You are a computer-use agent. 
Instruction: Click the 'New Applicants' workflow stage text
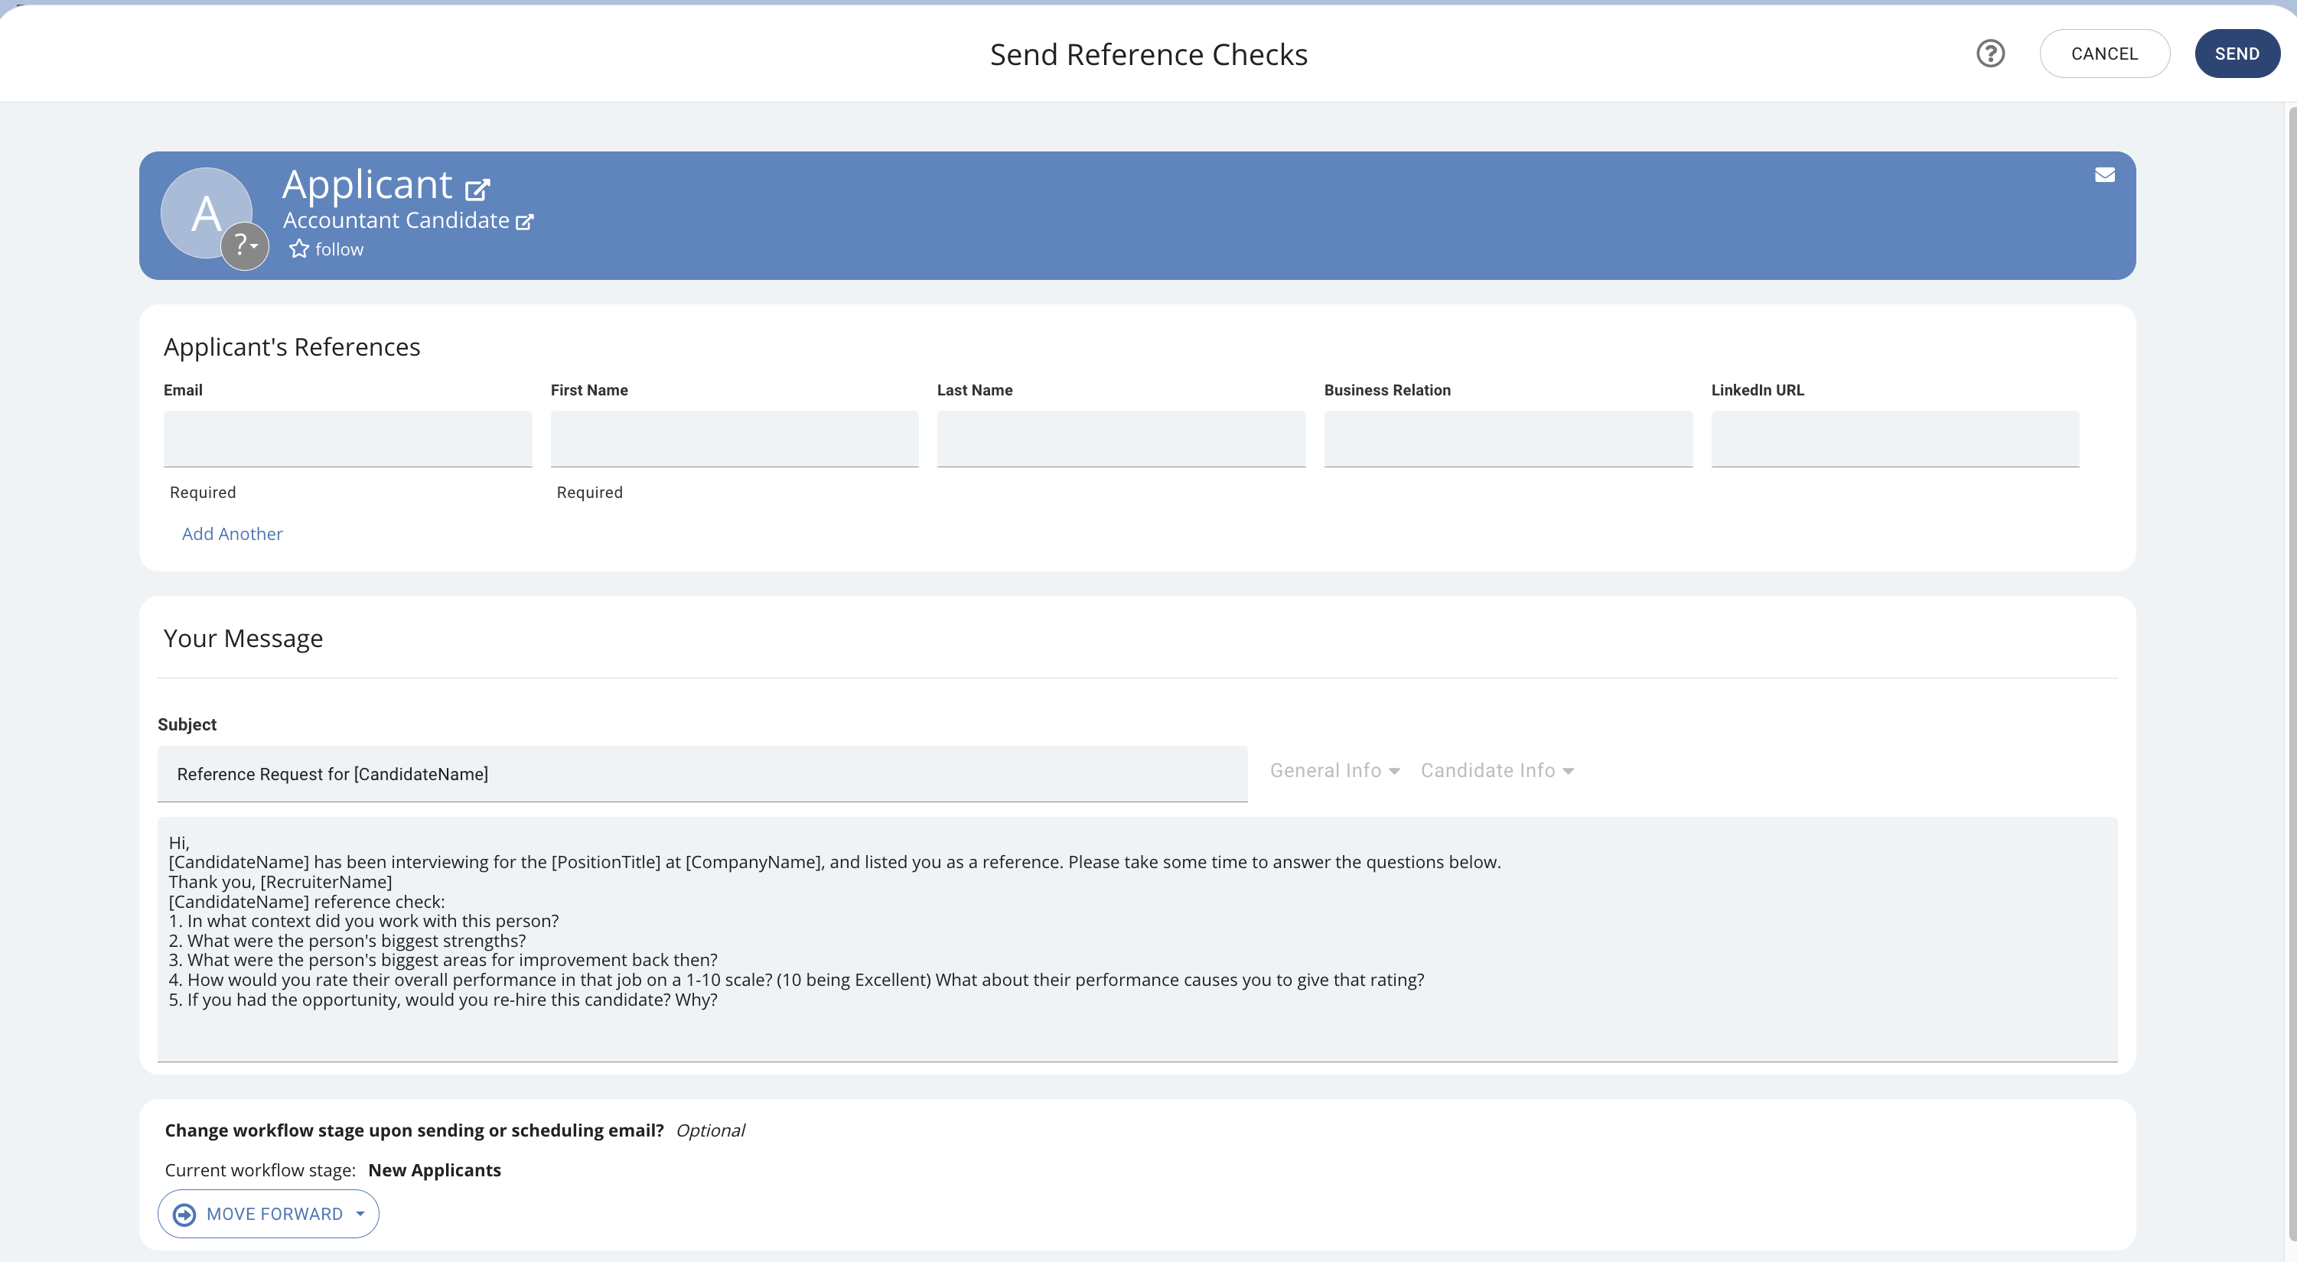point(435,1170)
